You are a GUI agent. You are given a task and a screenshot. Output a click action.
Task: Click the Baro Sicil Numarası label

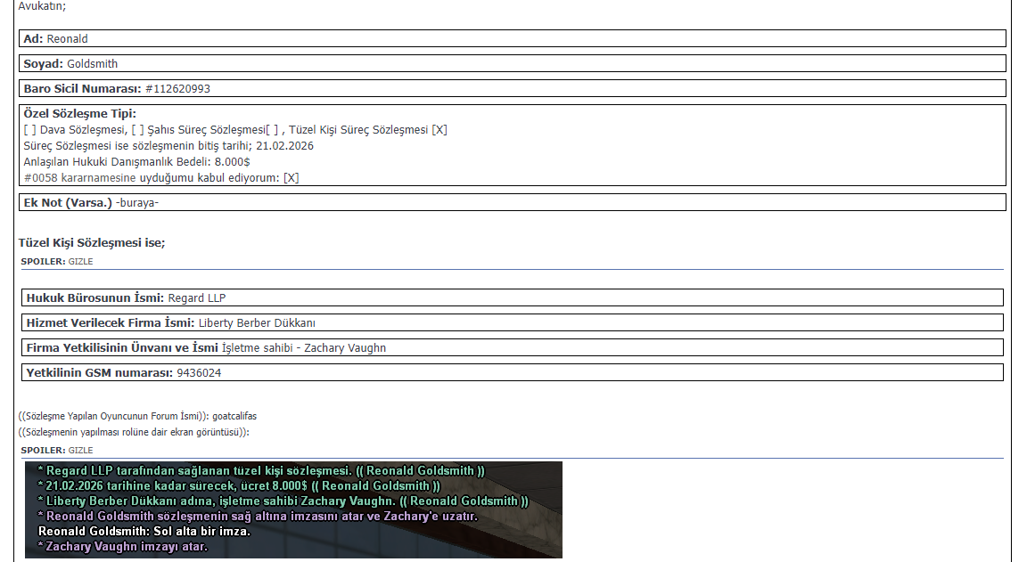[83, 89]
